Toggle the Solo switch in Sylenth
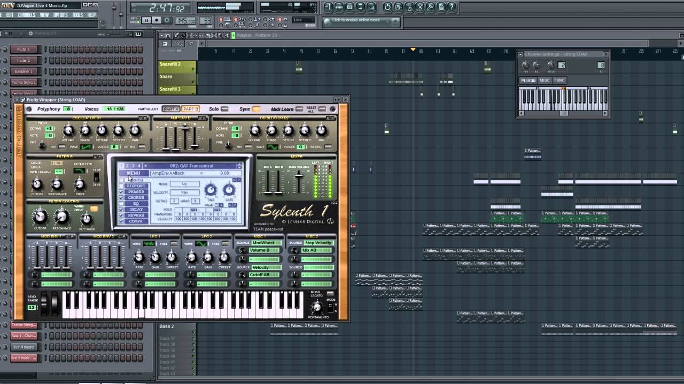The width and height of the screenshot is (684, 384). 224,109
